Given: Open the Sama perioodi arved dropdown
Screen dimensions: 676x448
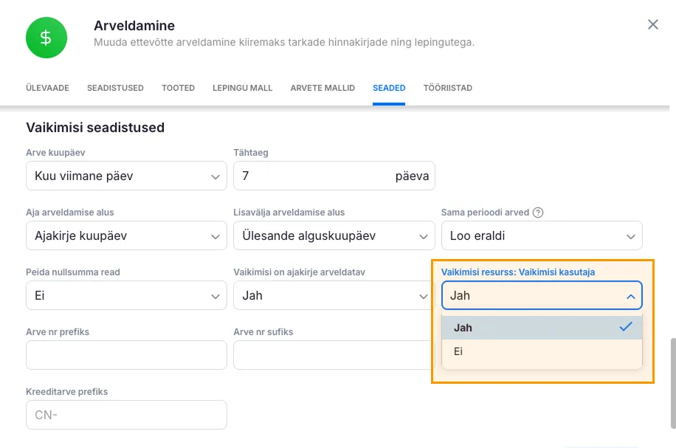Looking at the screenshot, I should (542, 236).
